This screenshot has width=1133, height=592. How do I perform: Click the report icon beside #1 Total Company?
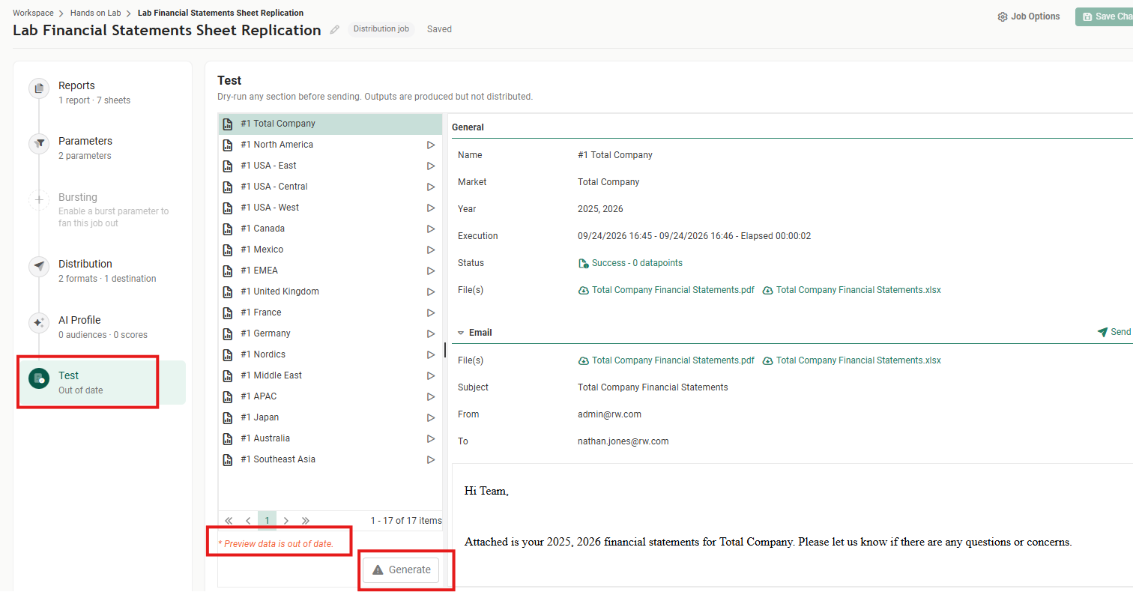(x=228, y=124)
